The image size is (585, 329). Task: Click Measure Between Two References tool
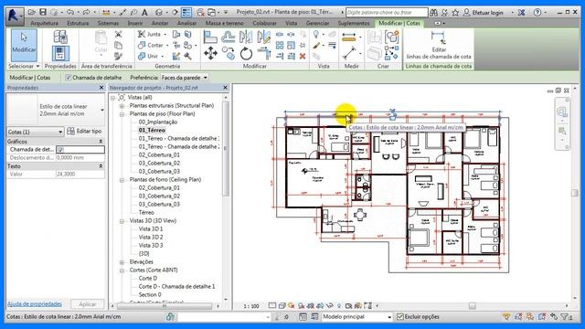349,37
